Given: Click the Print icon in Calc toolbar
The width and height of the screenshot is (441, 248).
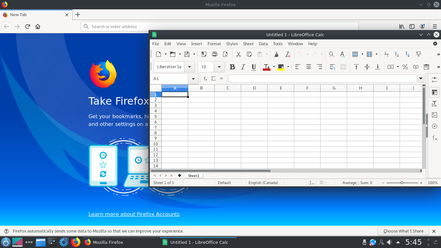Looking at the screenshot, I should tap(215, 54).
